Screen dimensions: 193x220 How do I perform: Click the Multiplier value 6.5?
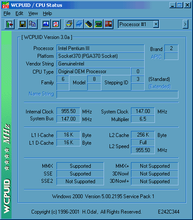click(143, 119)
